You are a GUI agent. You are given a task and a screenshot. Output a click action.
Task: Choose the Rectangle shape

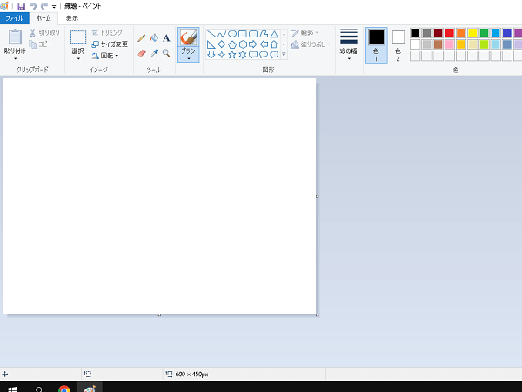243,34
